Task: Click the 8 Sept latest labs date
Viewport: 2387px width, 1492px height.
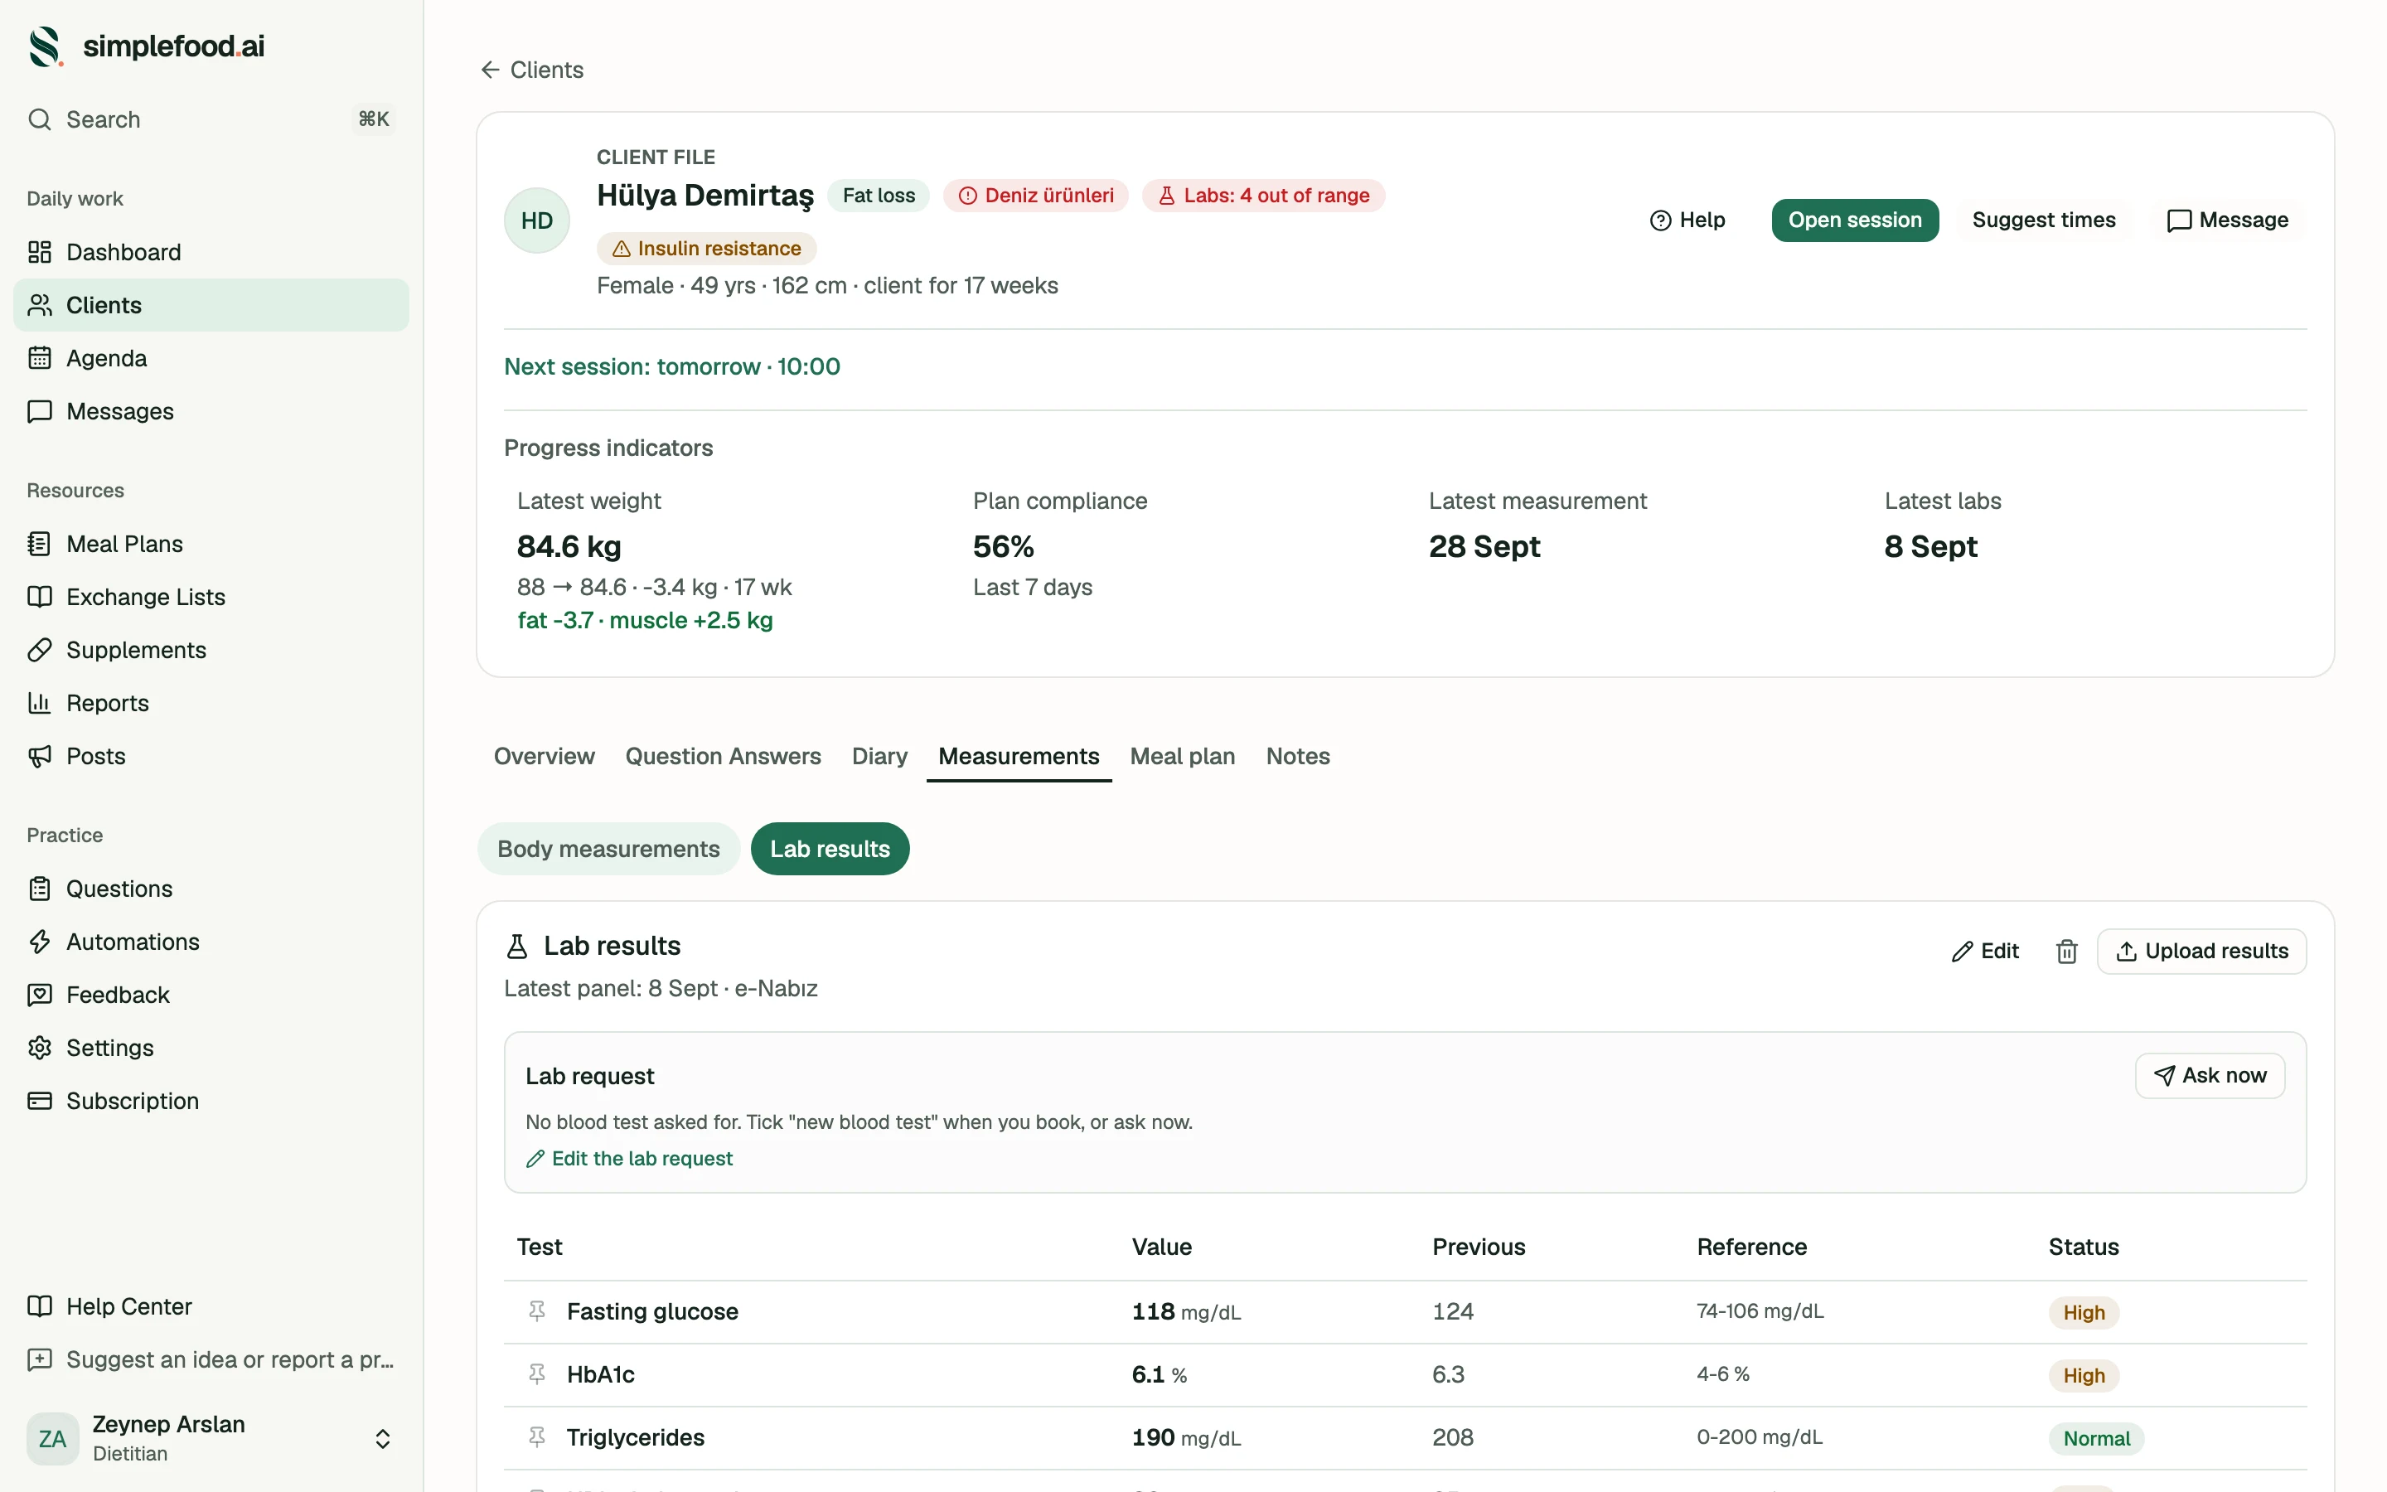Action: [x=1930, y=547]
